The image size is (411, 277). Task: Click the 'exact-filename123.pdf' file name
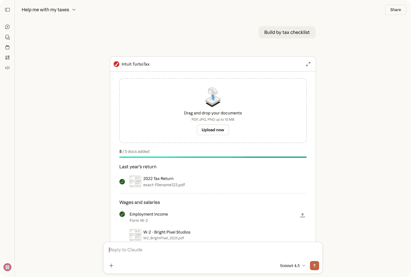point(164,185)
